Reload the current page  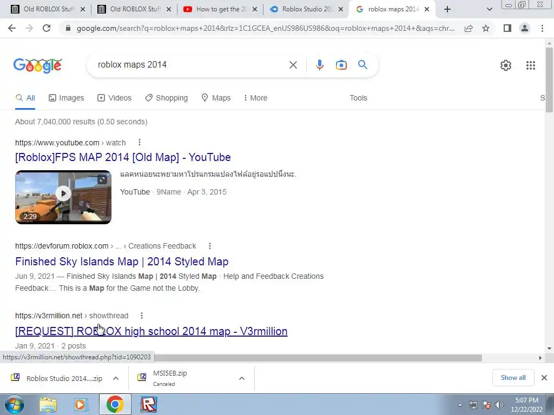pyautogui.click(x=47, y=28)
